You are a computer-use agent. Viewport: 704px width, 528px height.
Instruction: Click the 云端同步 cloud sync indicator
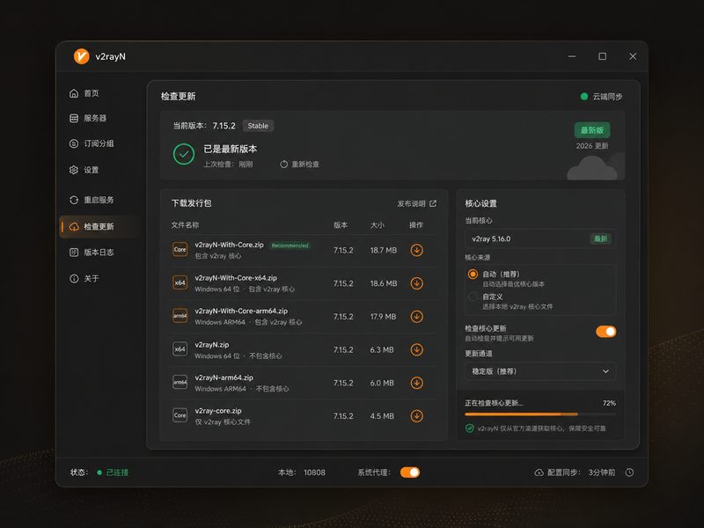click(x=601, y=97)
